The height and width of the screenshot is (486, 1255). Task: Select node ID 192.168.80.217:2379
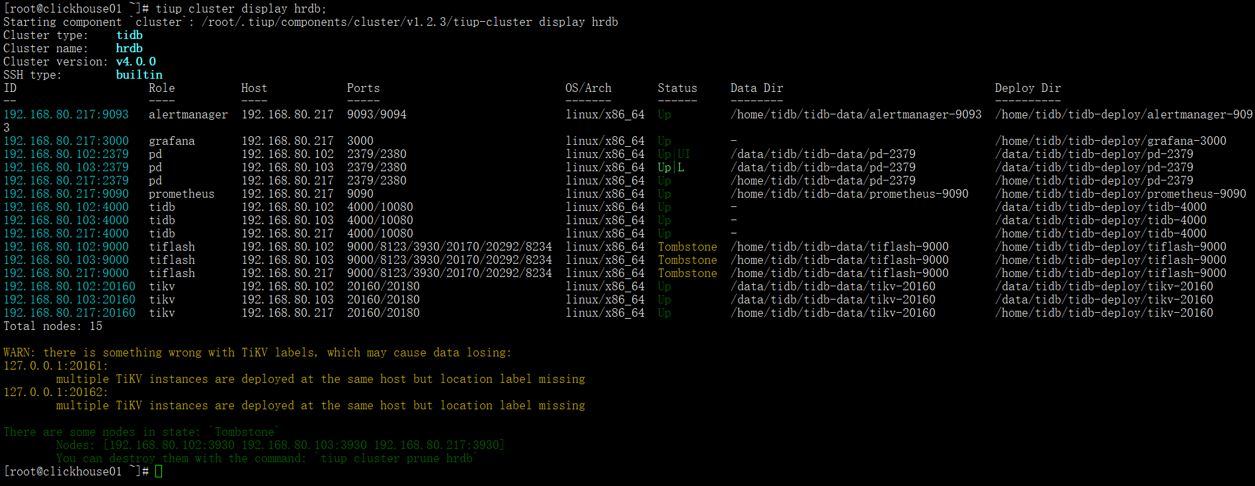[66, 181]
